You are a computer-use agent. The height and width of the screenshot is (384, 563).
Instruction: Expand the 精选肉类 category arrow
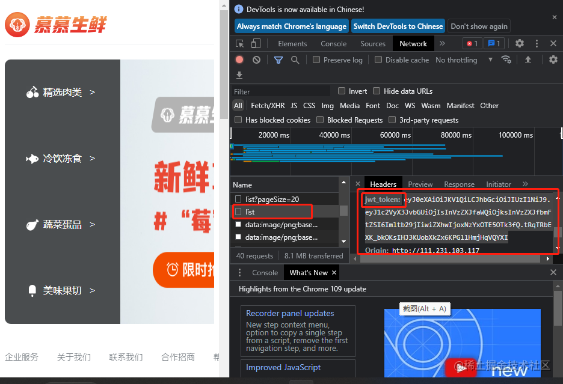[92, 92]
